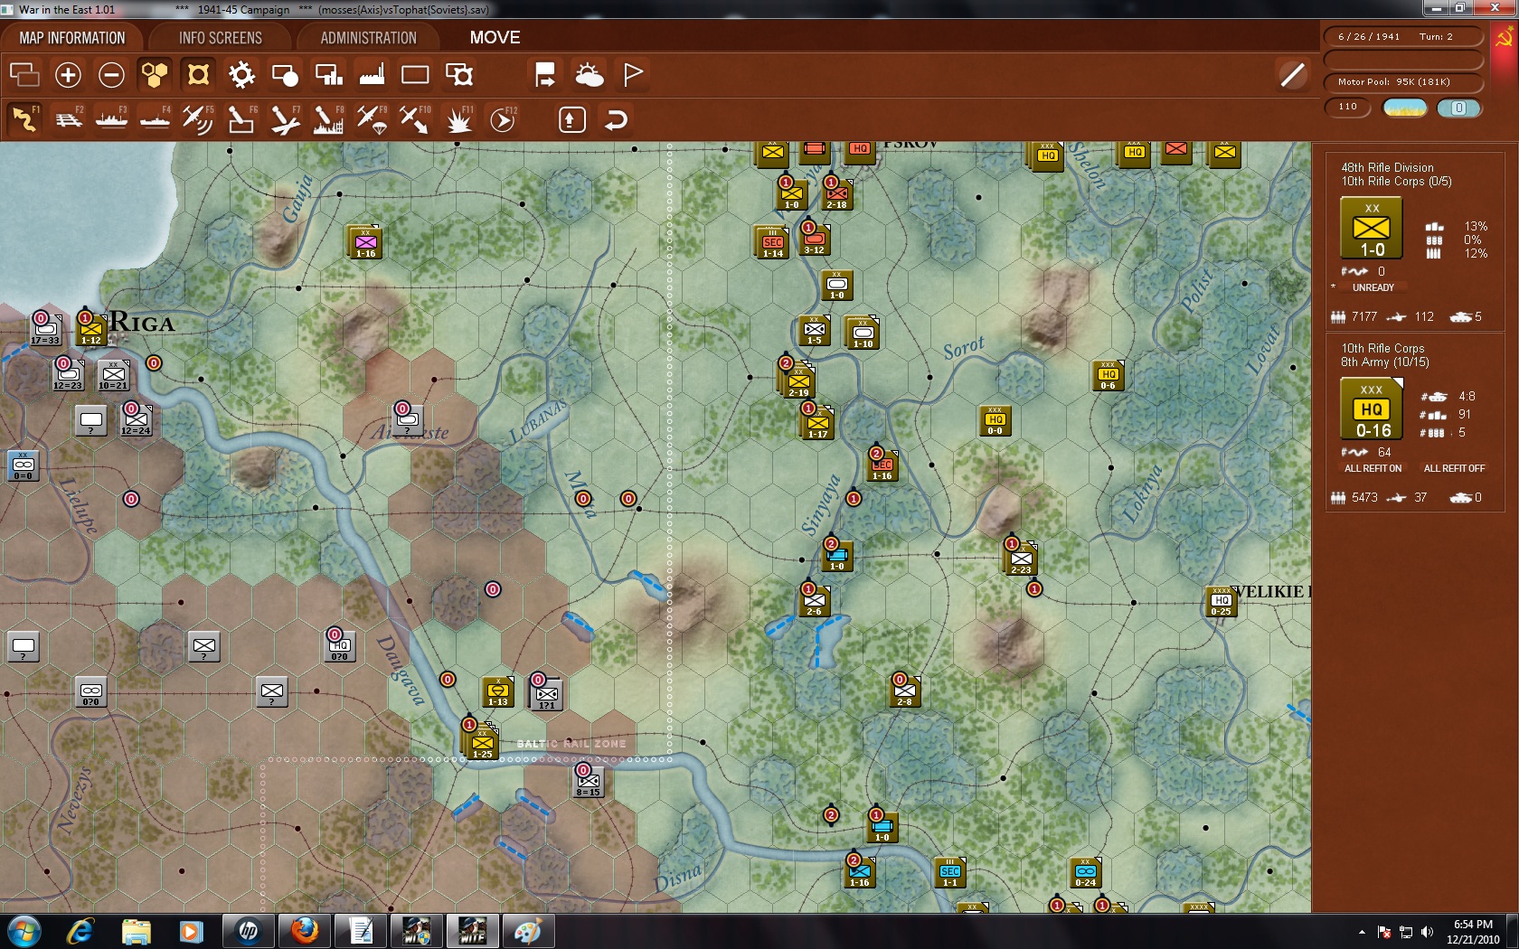Switch to rail transport mode (F2)
The height and width of the screenshot is (949, 1519).
pyautogui.click(x=69, y=118)
